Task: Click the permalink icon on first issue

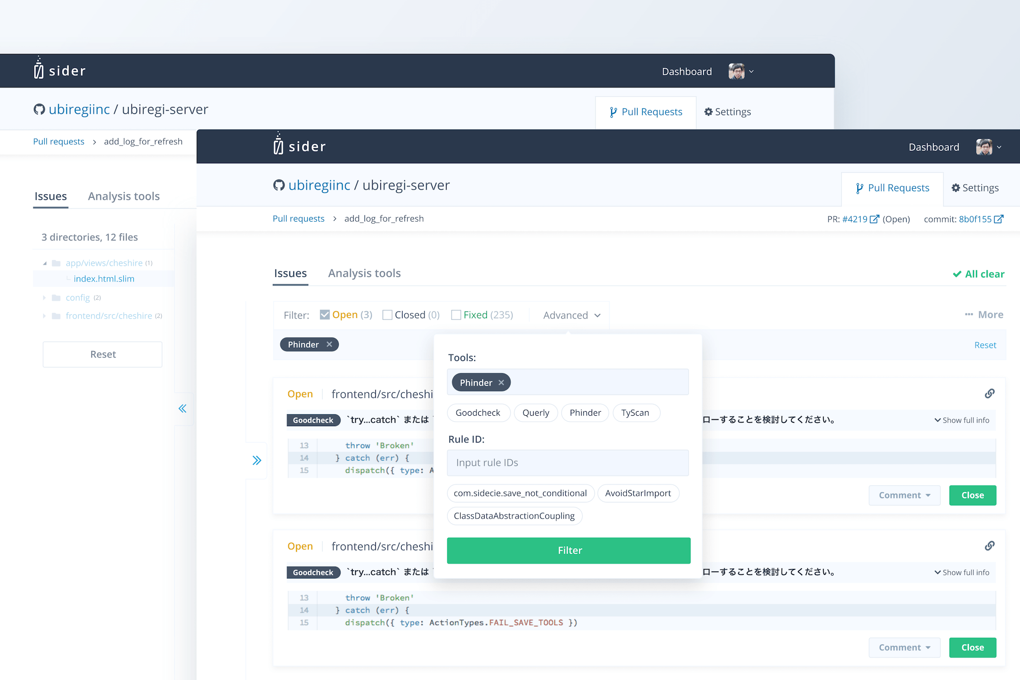Action: pos(989,393)
